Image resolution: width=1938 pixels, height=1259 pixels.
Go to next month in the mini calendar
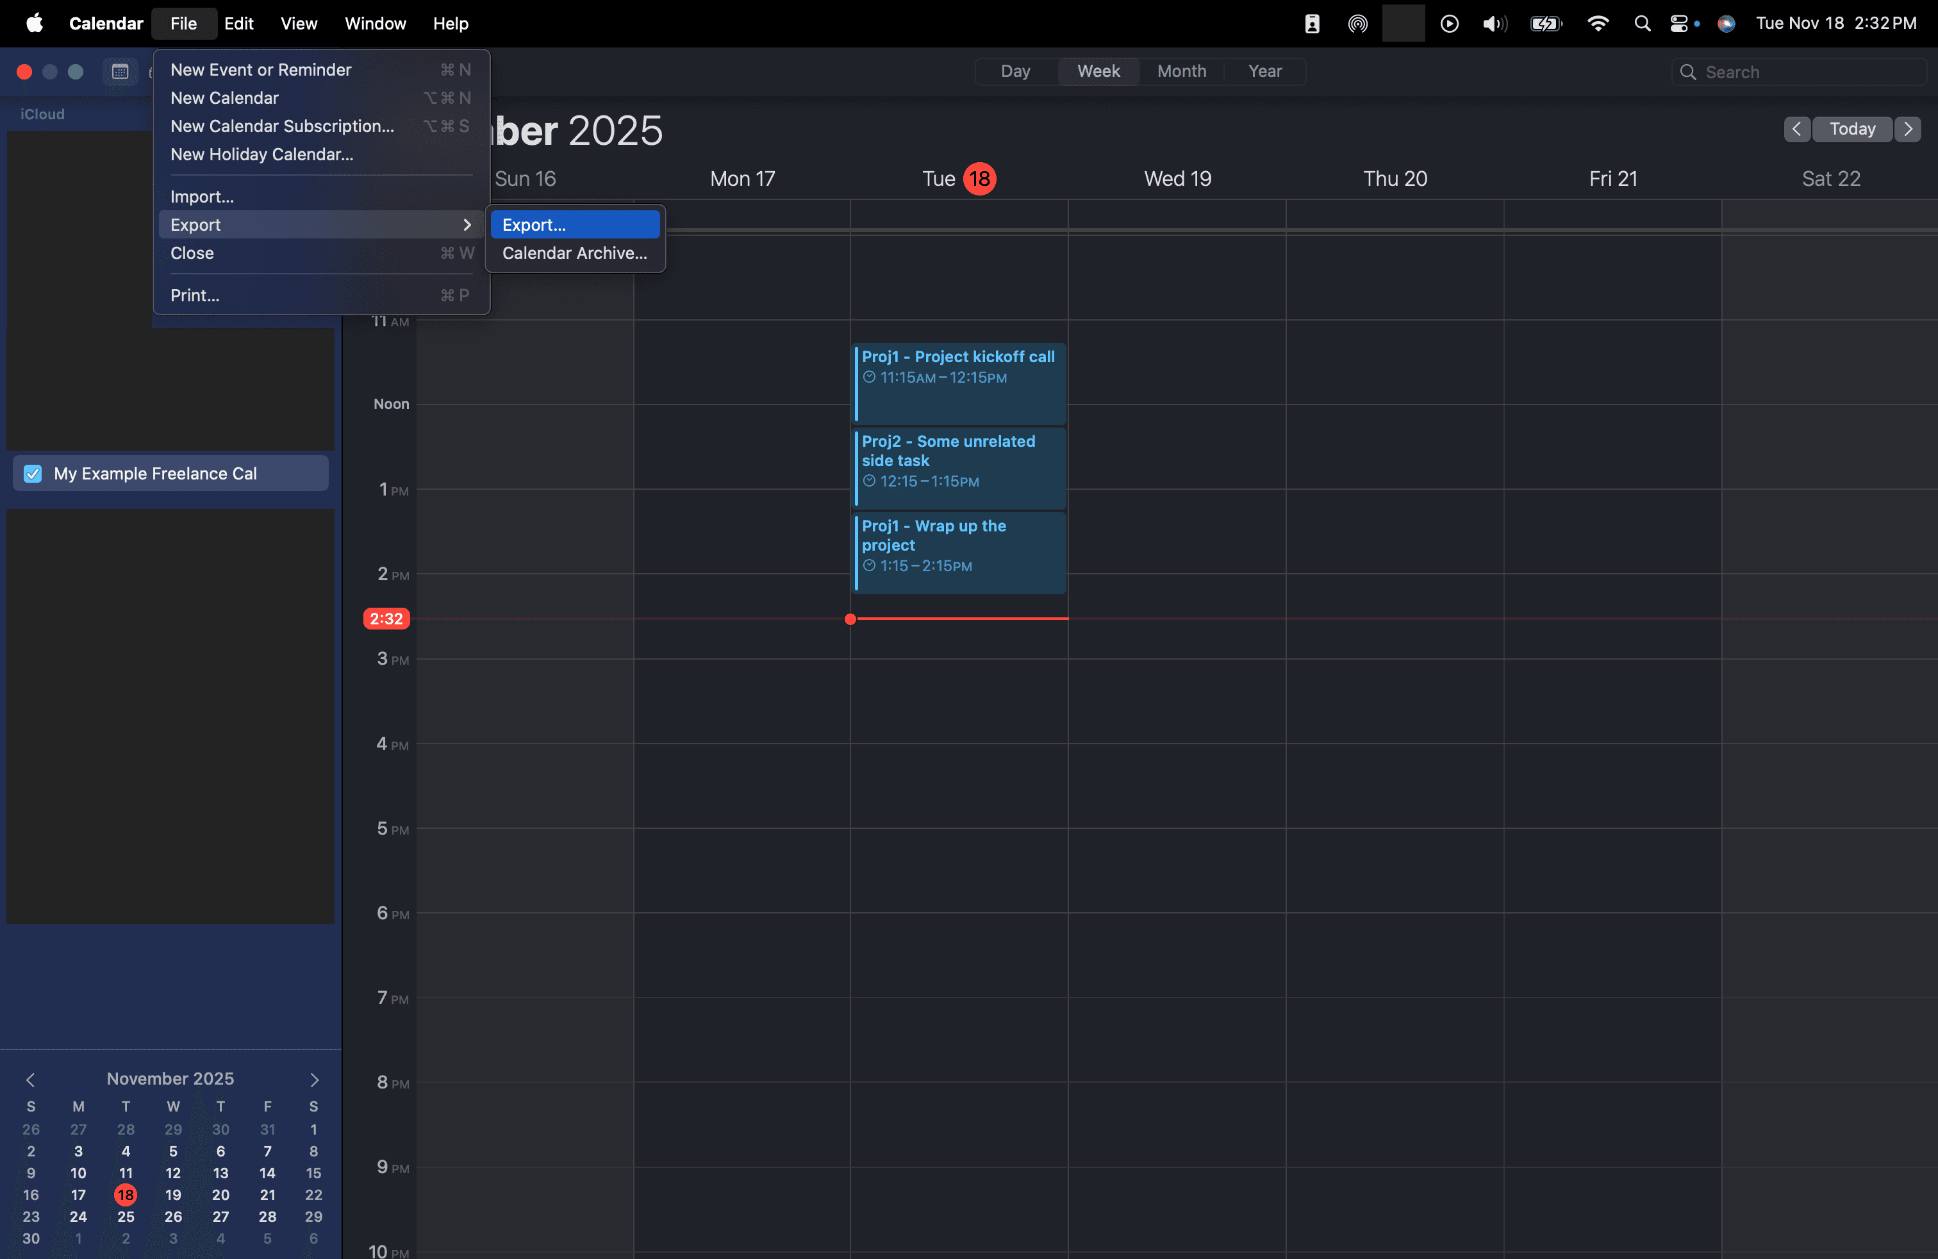pos(314,1079)
